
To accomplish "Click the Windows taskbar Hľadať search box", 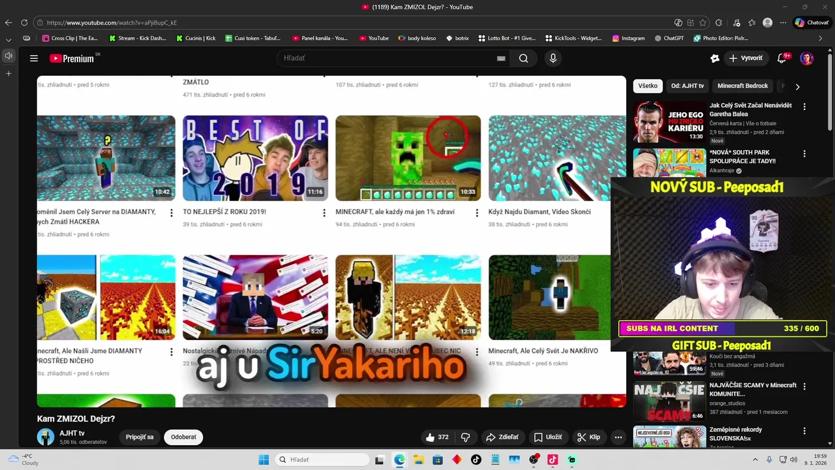I will click(322, 460).
